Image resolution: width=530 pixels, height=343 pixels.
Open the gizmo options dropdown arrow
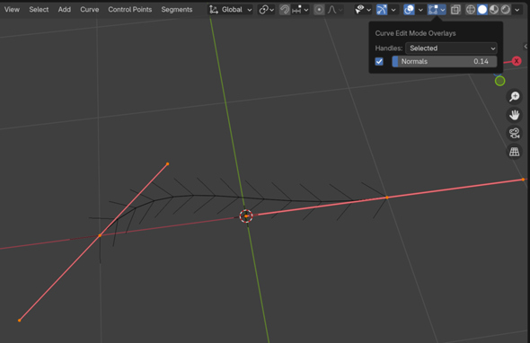393,10
